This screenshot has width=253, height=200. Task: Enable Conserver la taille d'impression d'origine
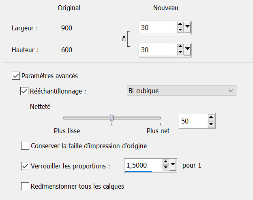[25, 146]
